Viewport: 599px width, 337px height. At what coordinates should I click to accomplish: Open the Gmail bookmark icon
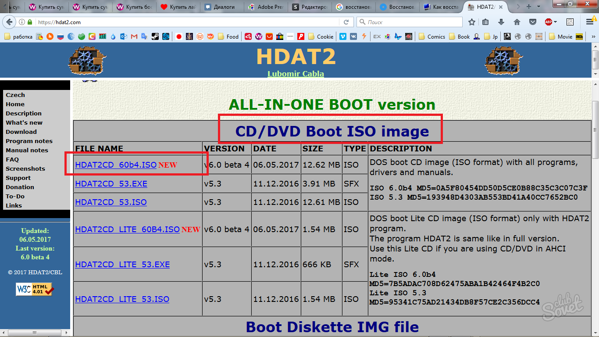tap(134, 37)
